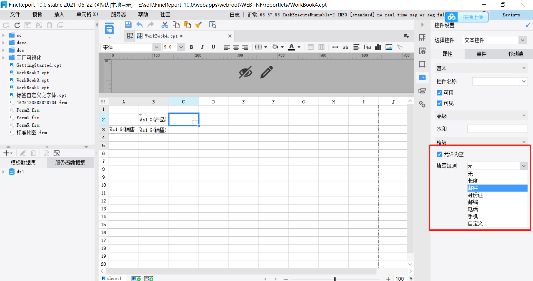Image resolution: width=533 pixels, height=281 pixels.
Task: Toggle the 允许为空 checkbox
Action: point(439,154)
